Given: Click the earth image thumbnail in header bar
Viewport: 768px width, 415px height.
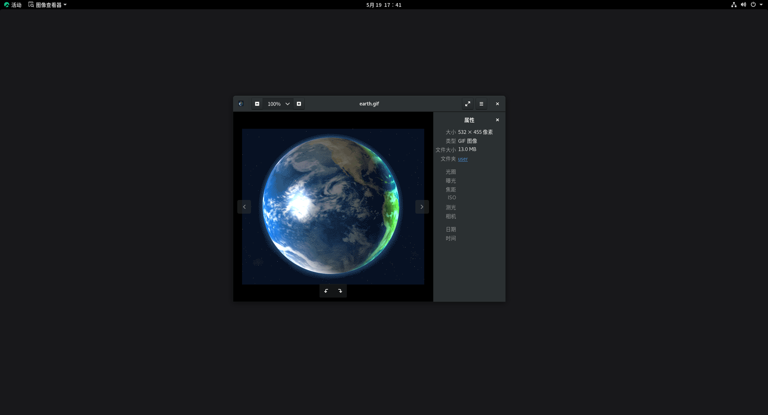Looking at the screenshot, I should click(x=241, y=104).
